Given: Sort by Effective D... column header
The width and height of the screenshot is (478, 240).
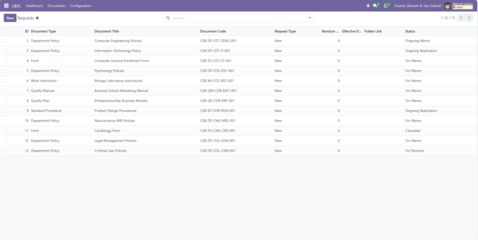Looking at the screenshot, I should (x=352, y=31).
